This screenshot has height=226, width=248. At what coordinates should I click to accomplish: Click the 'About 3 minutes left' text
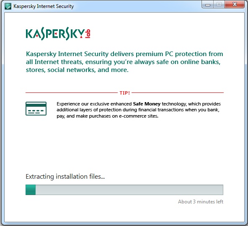pos(201,202)
